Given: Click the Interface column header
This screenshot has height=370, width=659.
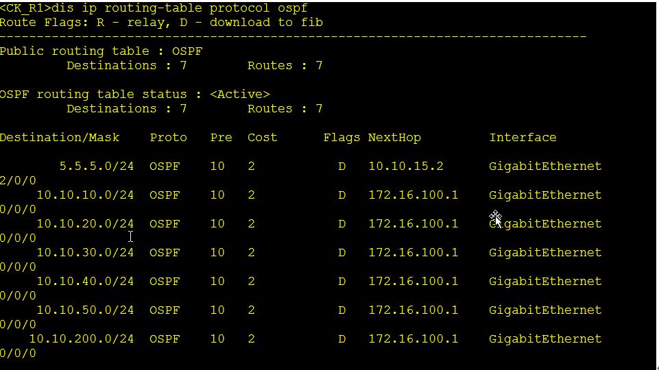Looking at the screenshot, I should point(523,138).
